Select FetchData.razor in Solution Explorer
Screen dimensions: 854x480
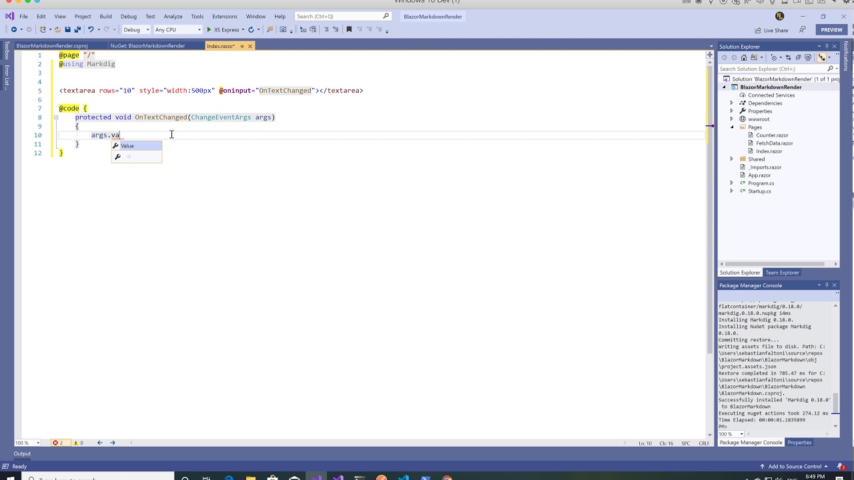point(774,143)
